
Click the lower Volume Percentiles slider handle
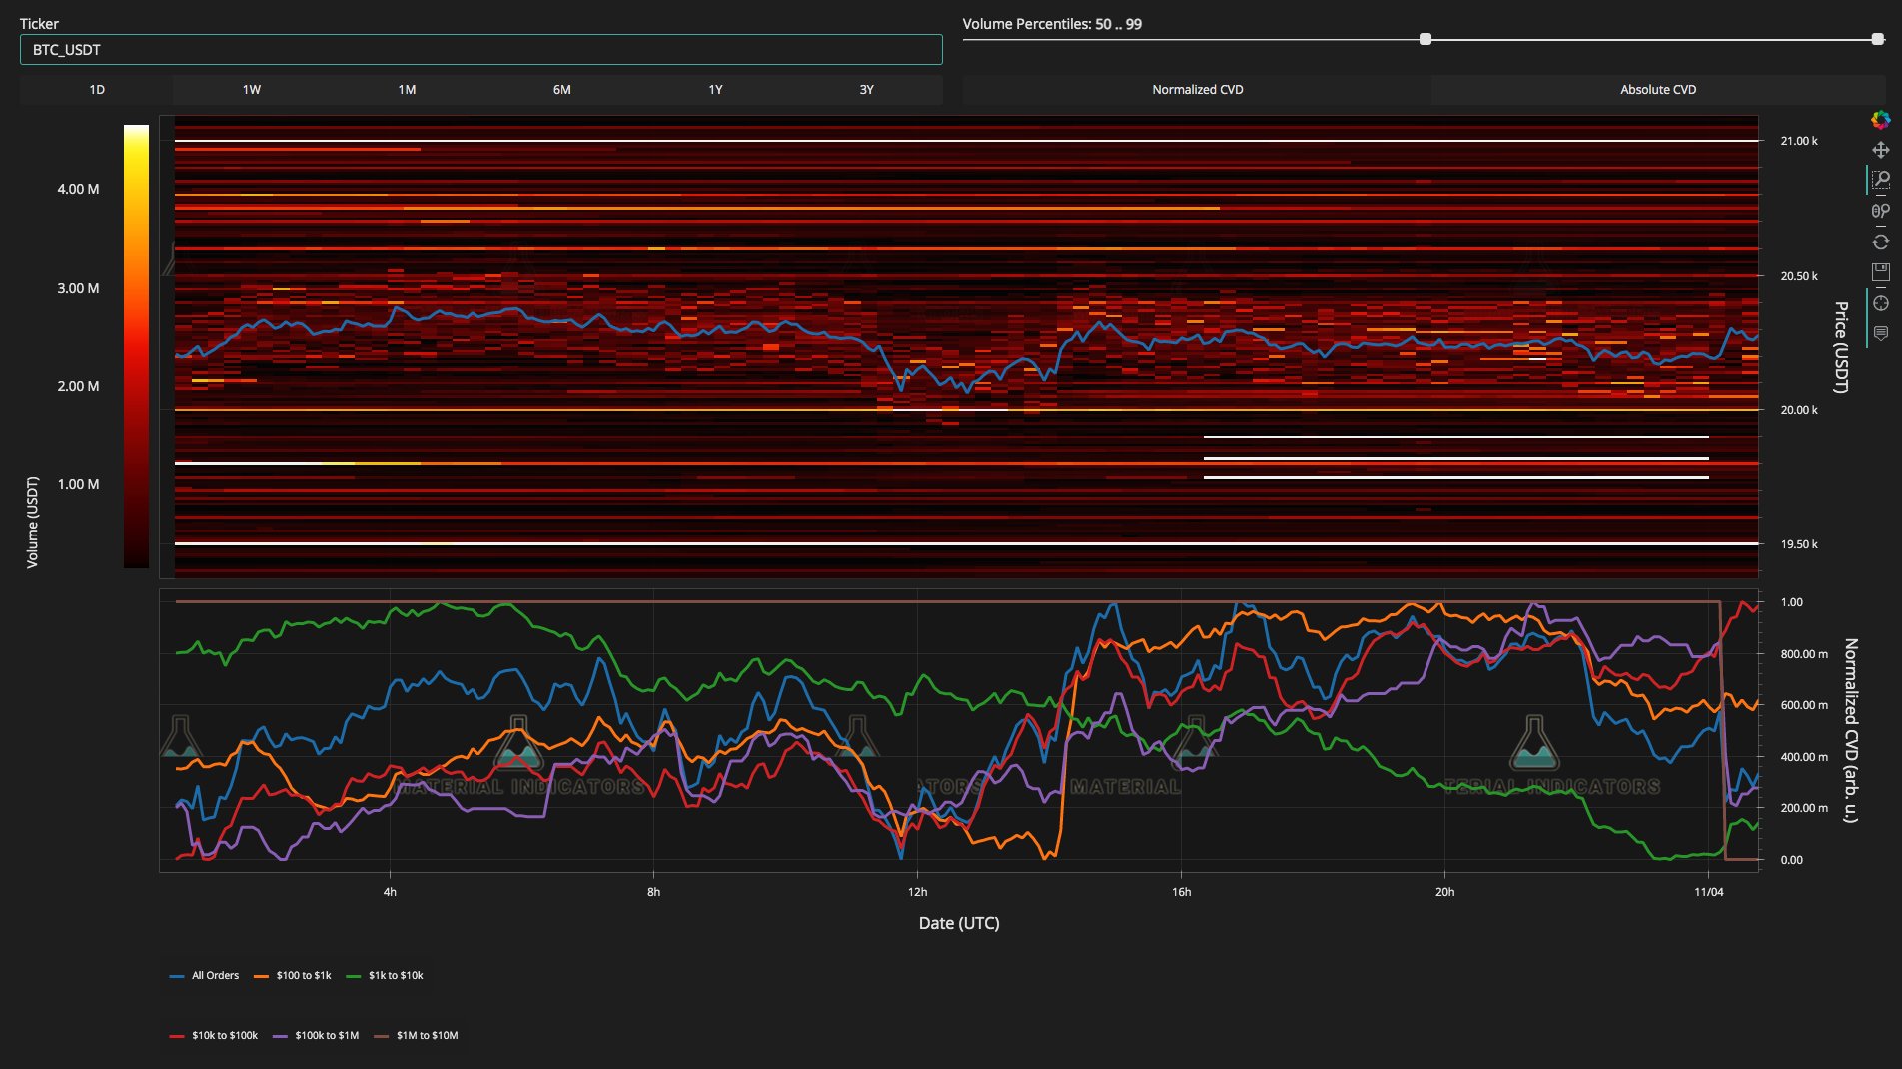[x=1426, y=39]
